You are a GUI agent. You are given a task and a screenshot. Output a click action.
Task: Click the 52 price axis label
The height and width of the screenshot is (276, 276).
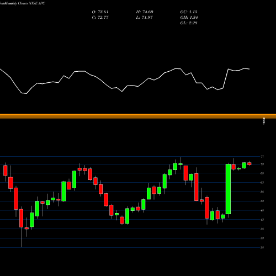(x=262, y=201)
